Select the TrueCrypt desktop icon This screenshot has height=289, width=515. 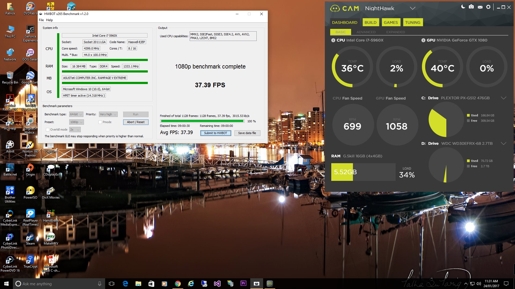click(x=30, y=262)
